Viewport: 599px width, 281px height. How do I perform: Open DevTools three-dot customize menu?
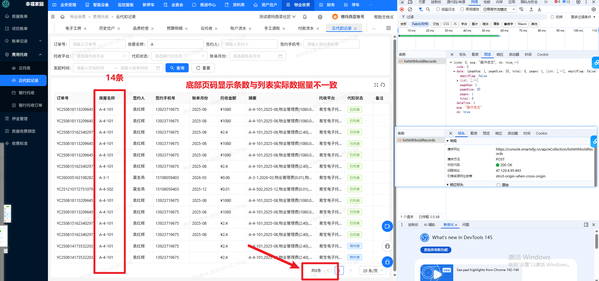[586, 2]
